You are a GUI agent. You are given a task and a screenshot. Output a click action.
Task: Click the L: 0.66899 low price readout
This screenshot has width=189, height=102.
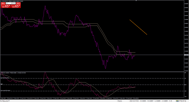click(157, 101)
